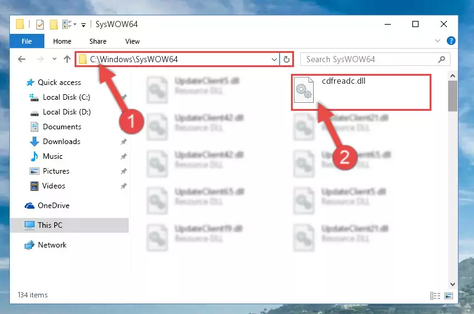This screenshot has width=474, height=314.
Task: Refresh the SysWOW64 folder
Action: pyautogui.click(x=286, y=60)
